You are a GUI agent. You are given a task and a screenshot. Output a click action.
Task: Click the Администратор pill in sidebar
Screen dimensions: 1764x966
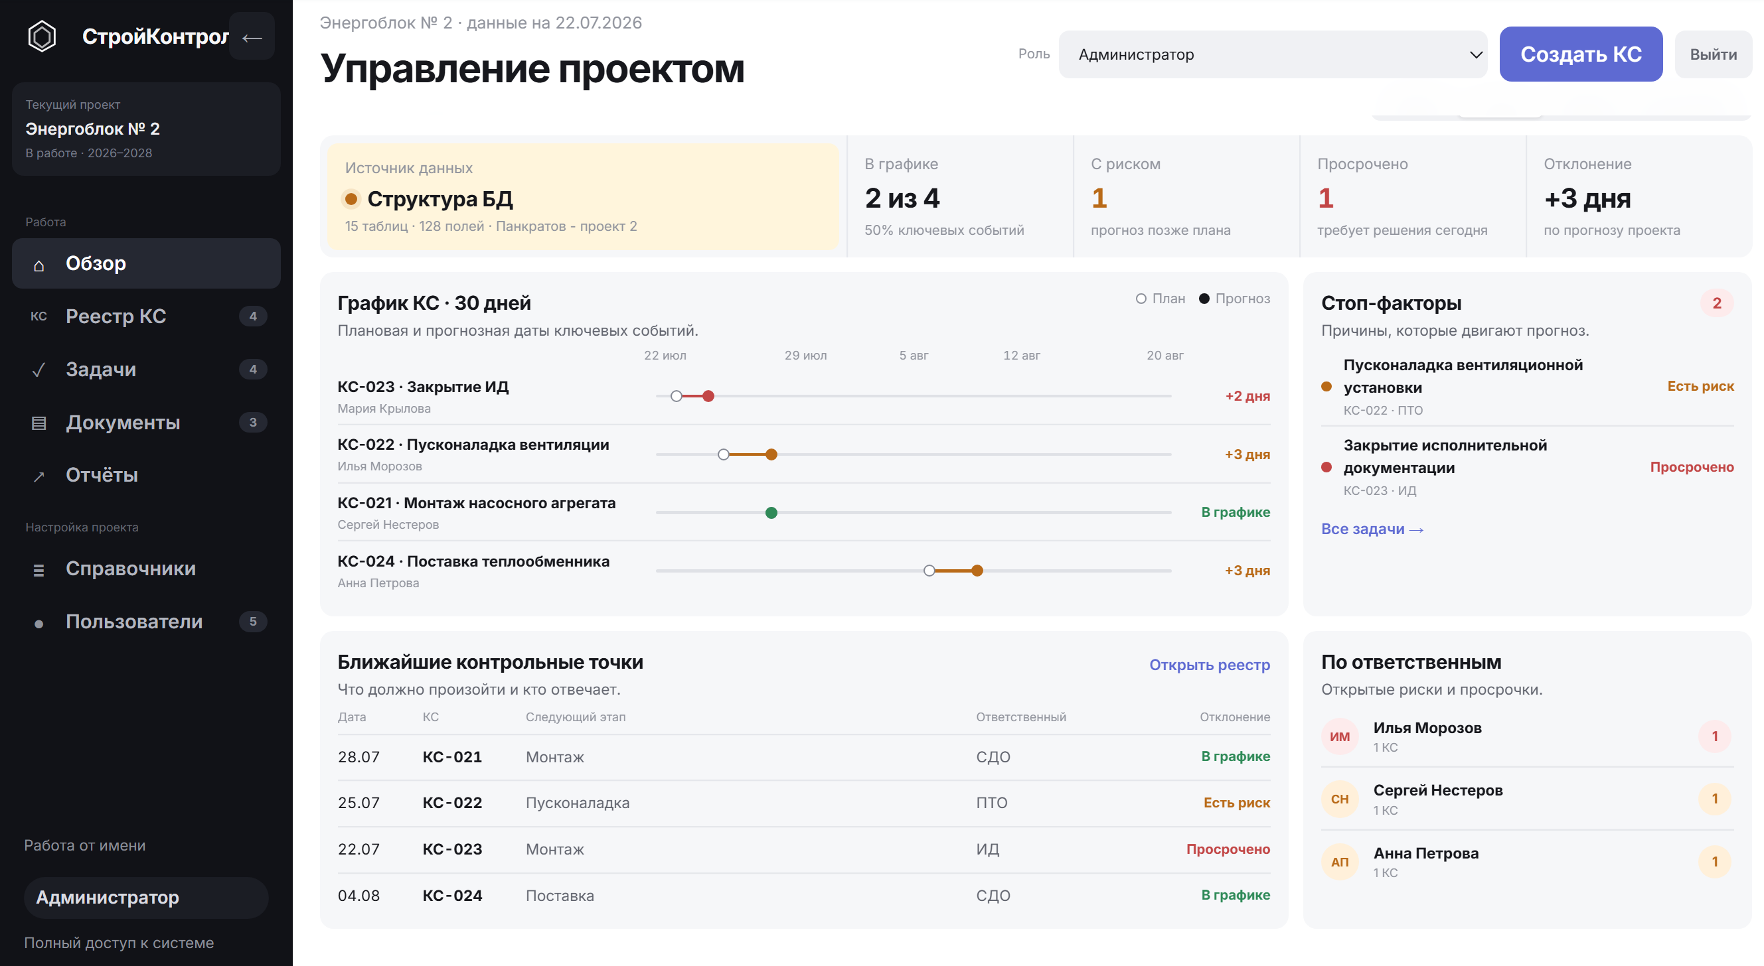(146, 898)
